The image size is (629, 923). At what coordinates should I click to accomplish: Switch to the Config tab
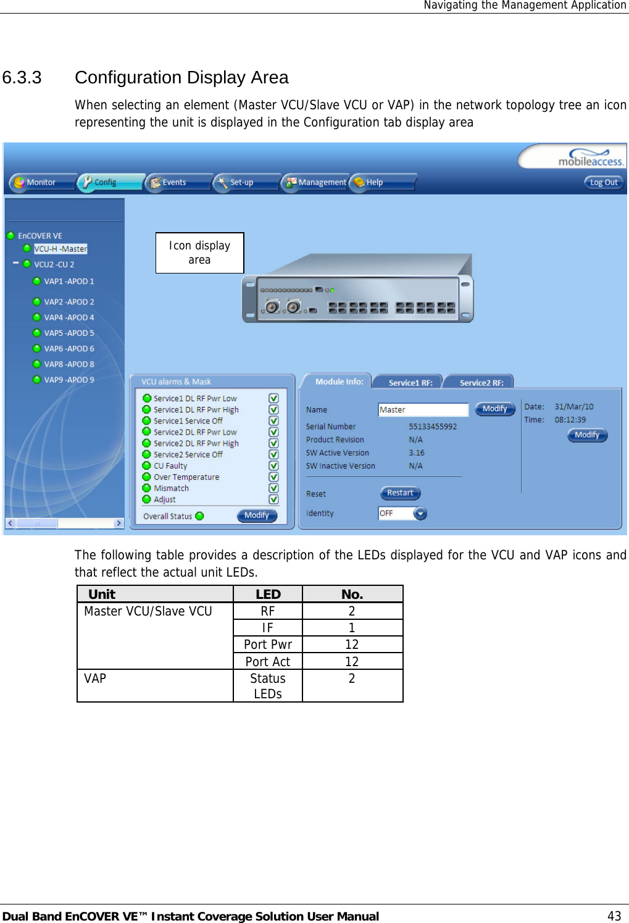110,183
